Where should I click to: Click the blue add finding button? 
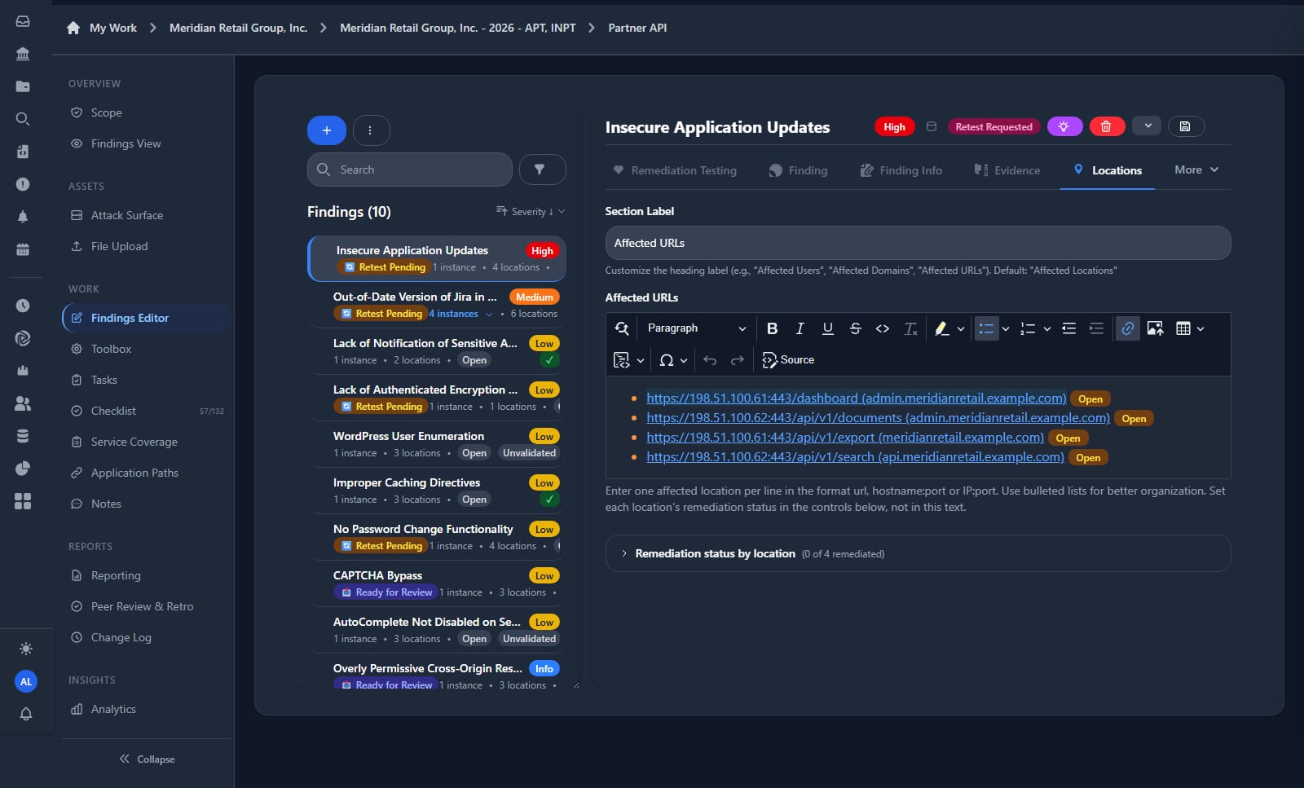327,130
